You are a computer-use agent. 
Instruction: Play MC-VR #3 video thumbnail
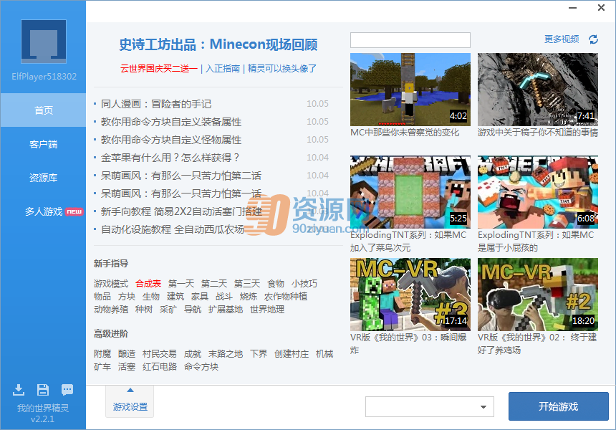[410, 295]
